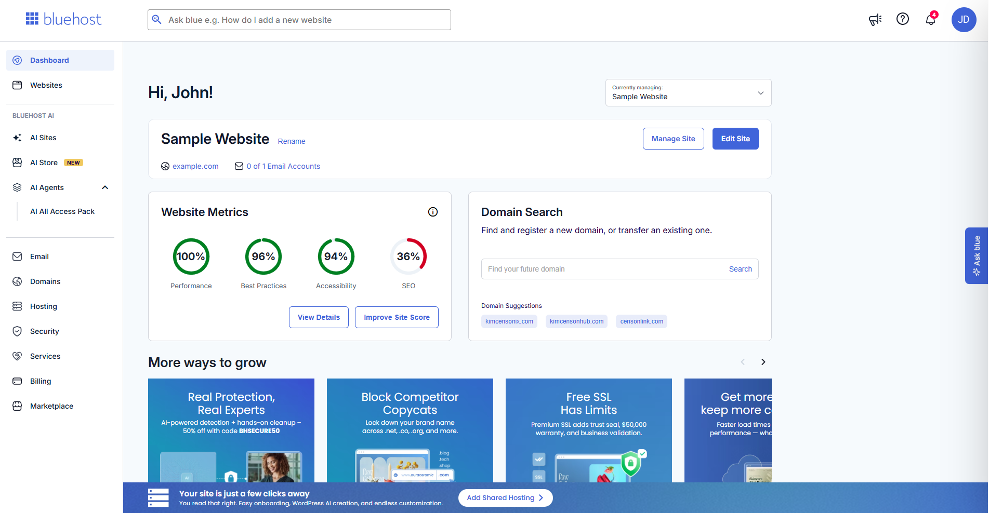The height and width of the screenshot is (513, 989).
Task: Open the example.com link
Action: 195,166
